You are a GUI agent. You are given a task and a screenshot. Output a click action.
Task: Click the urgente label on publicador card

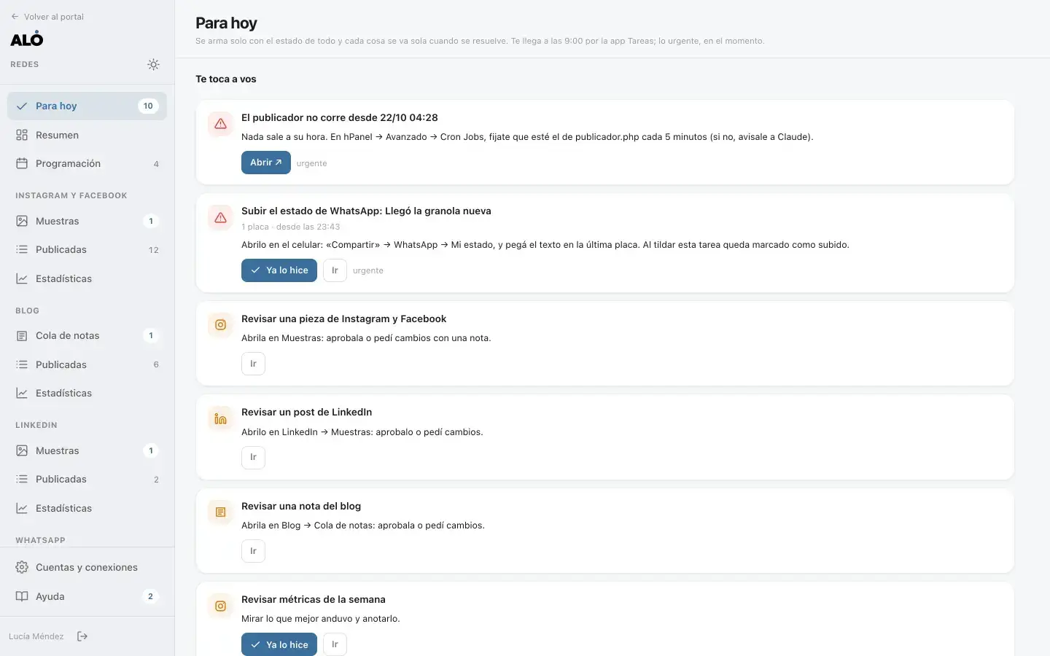click(311, 163)
